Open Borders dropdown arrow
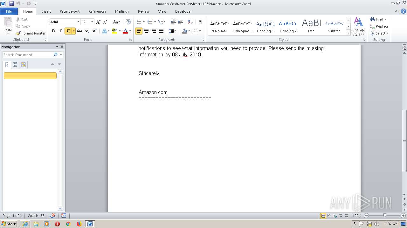Screen dimensions: 407x228 [200, 31]
